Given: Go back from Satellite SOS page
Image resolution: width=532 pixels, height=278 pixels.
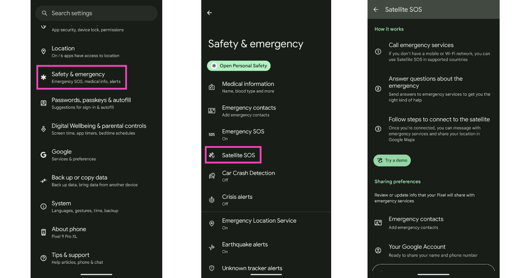Looking at the screenshot, I should [376, 9].
